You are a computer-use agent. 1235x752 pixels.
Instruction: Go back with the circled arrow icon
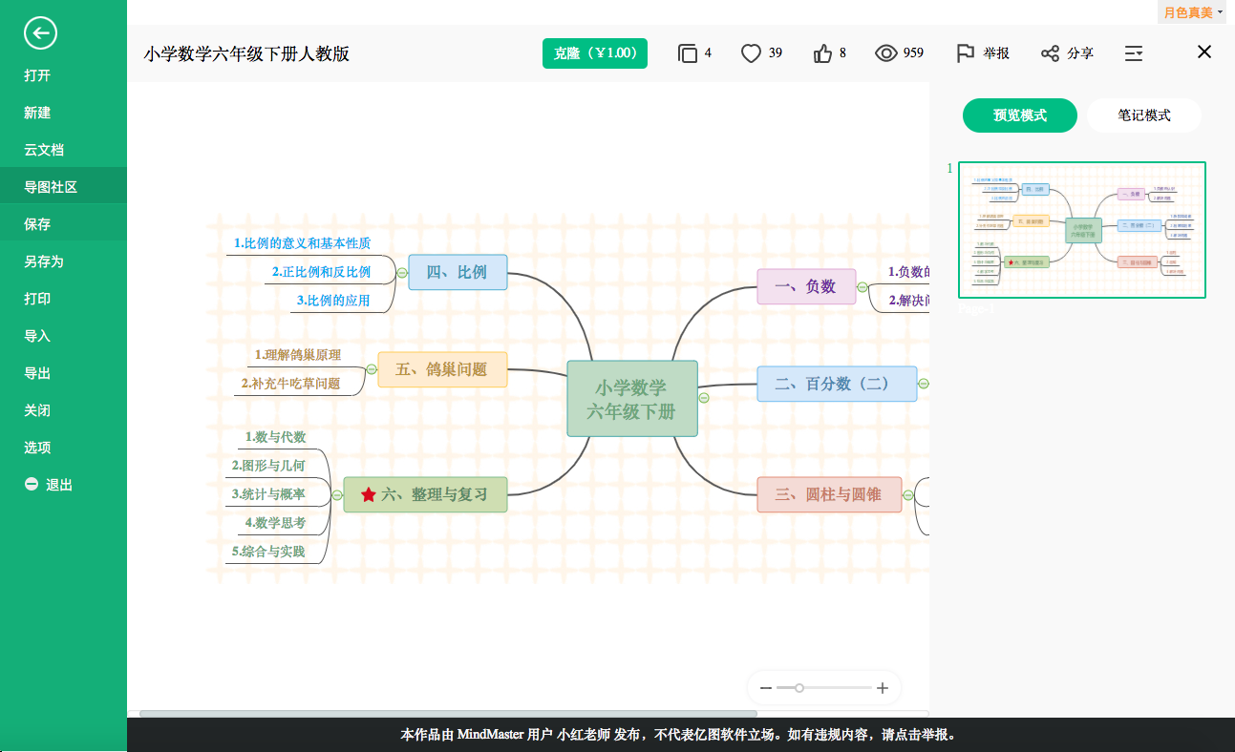click(x=41, y=33)
